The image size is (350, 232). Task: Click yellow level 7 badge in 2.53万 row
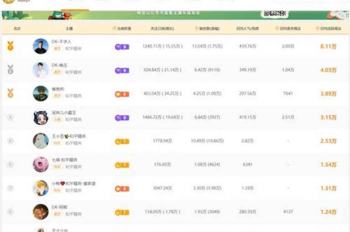click(122, 141)
